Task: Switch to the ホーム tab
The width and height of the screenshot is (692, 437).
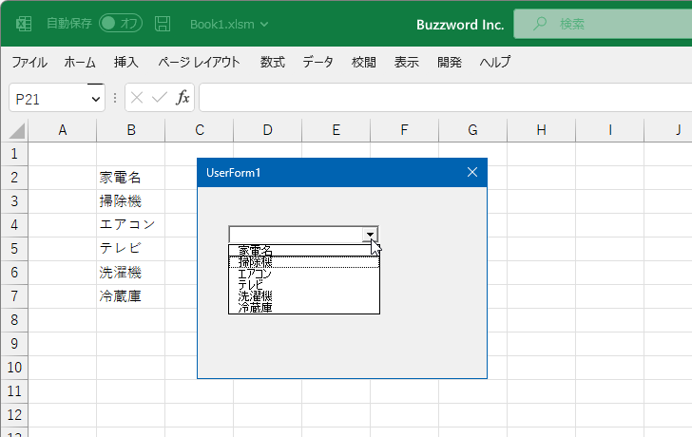Action: point(80,62)
